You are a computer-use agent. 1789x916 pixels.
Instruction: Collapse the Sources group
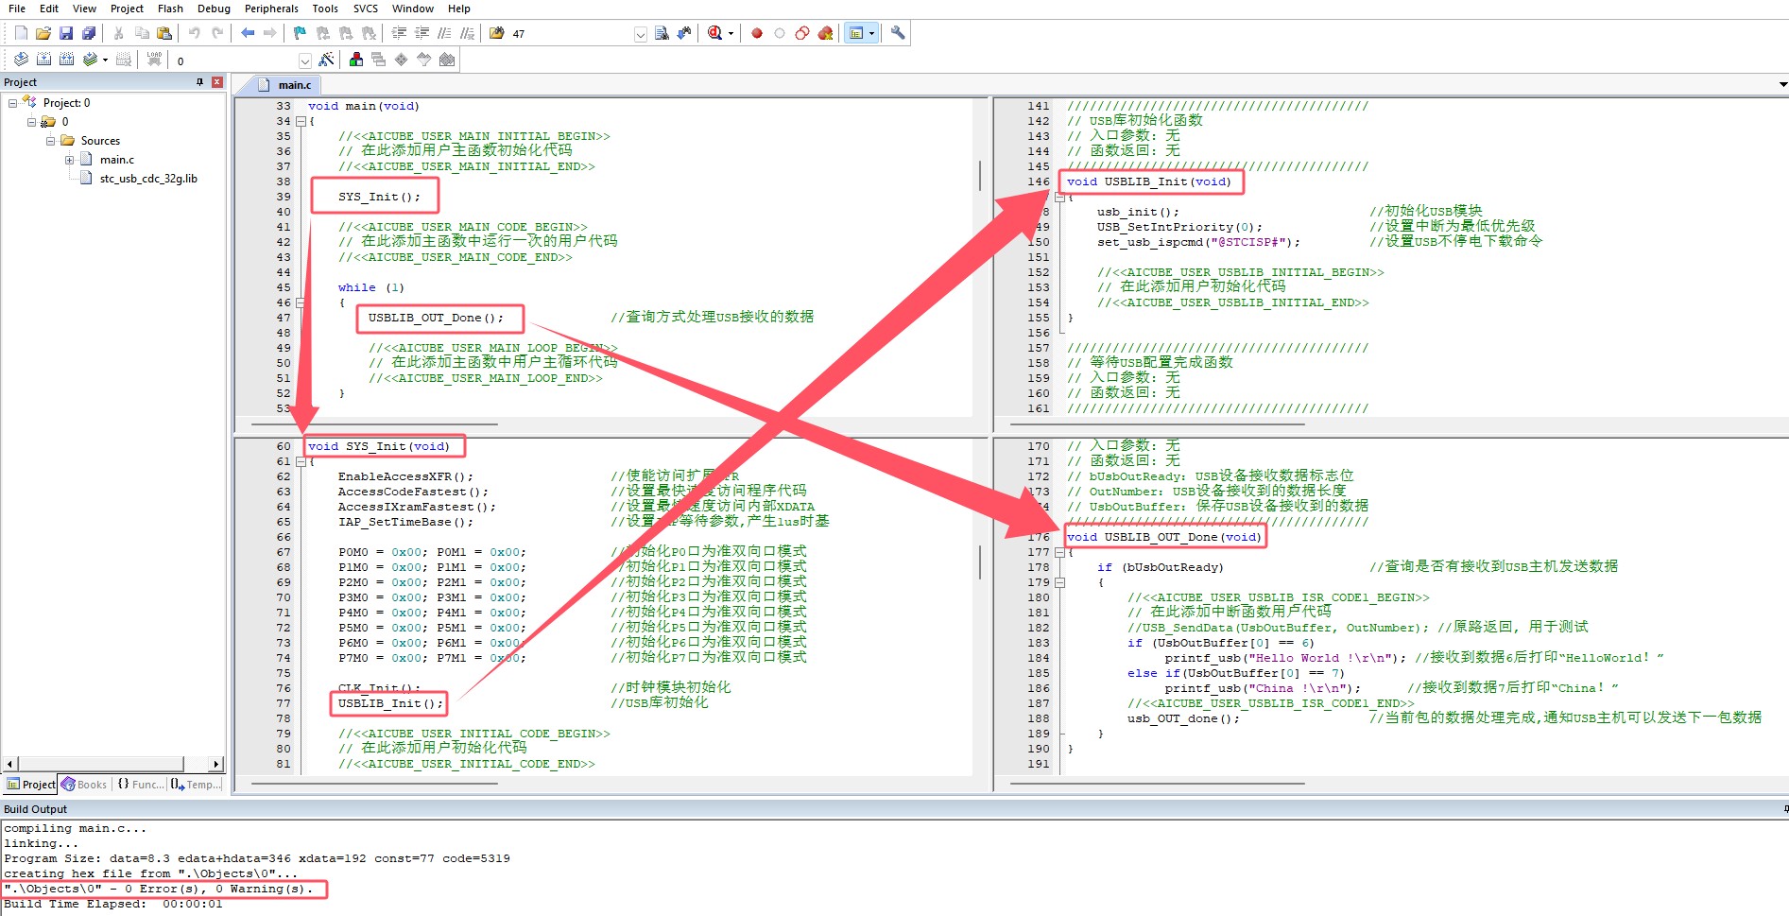pyautogui.click(x=50, y=141)
